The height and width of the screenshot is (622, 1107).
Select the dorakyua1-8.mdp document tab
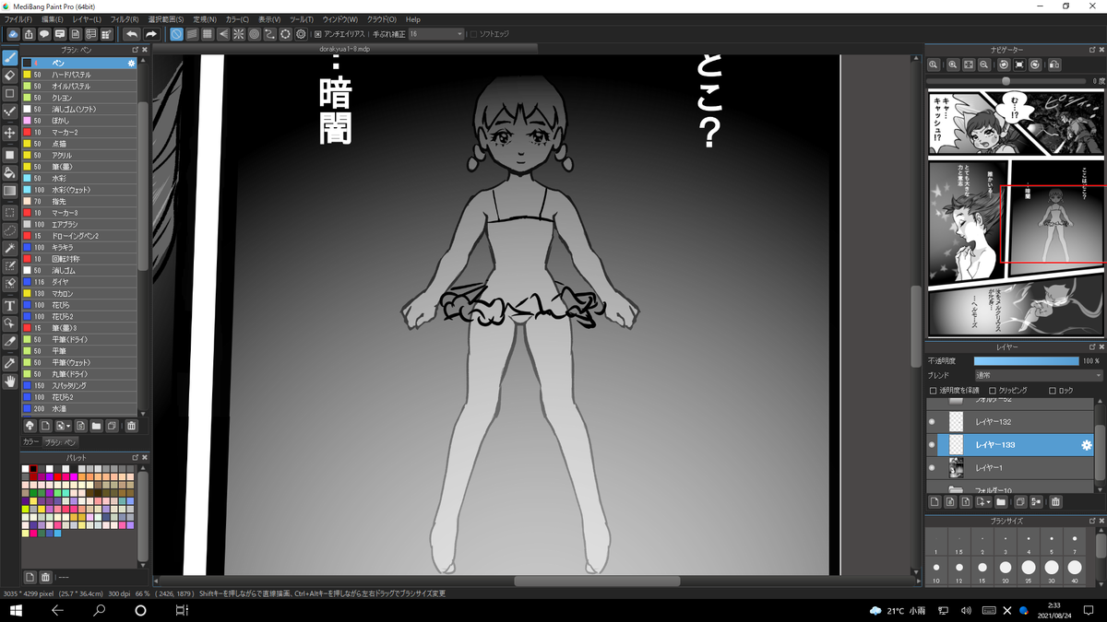(344, 48)
